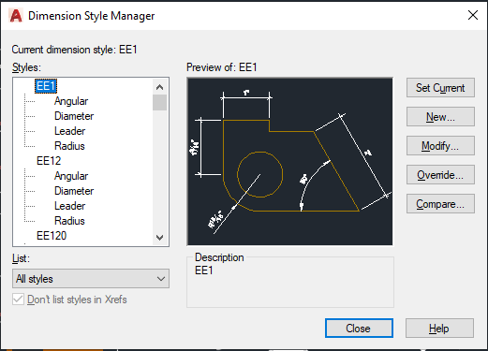Select the EE12 dimension style
The height and width of the screenshot is (351, 488).
[49, 161]
